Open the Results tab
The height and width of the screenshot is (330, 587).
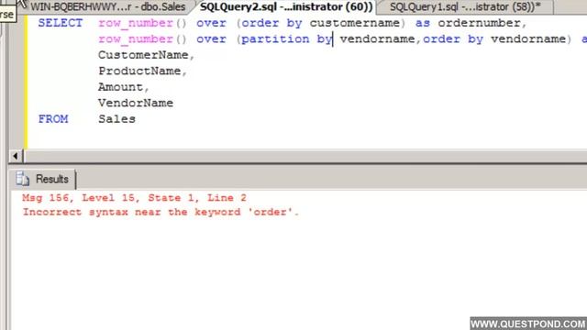[42, 180]
